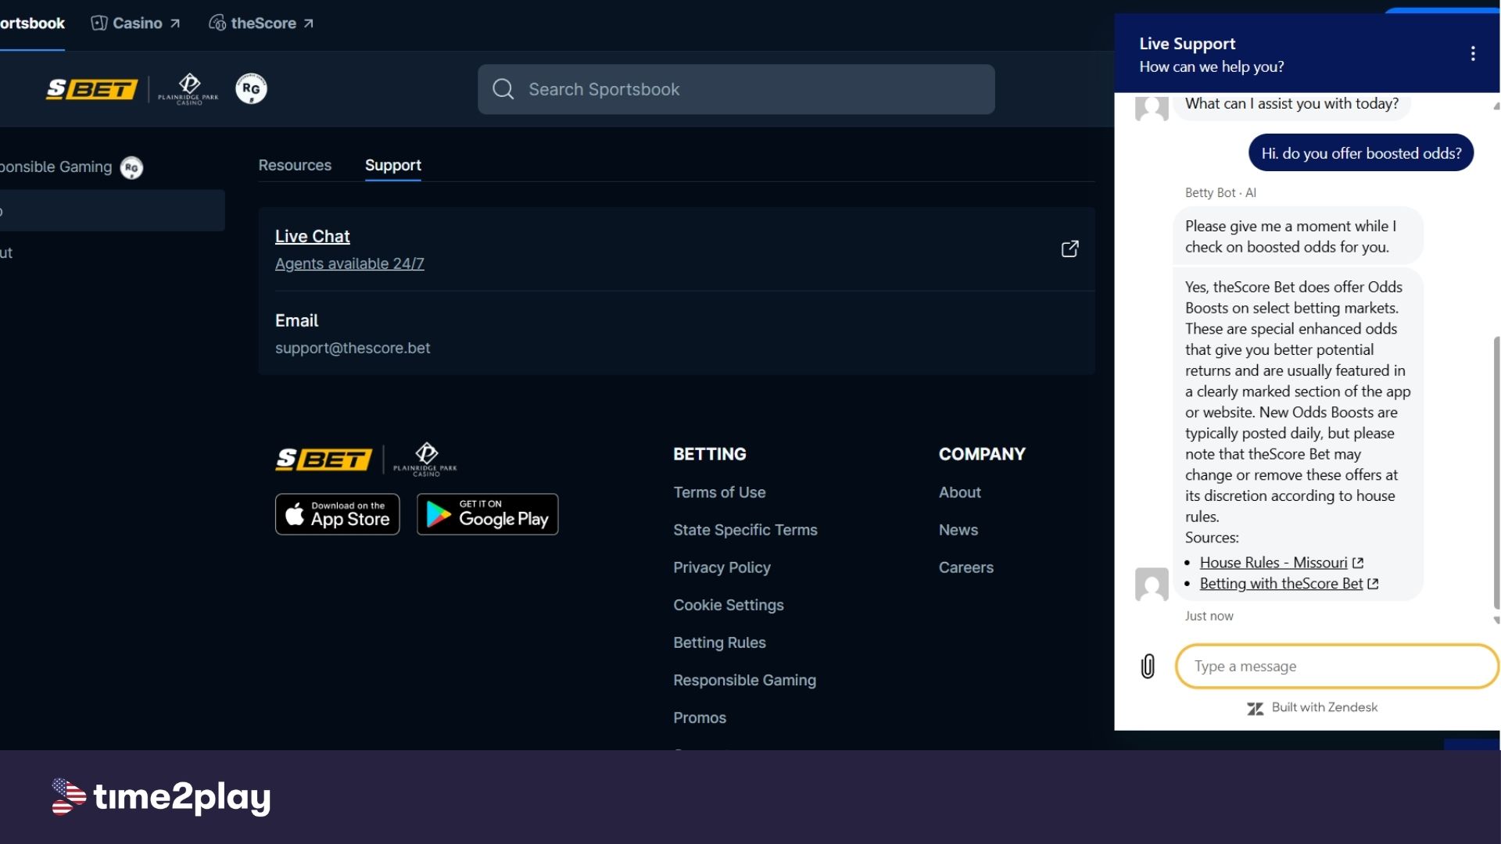Open News company link

point(958,531)
